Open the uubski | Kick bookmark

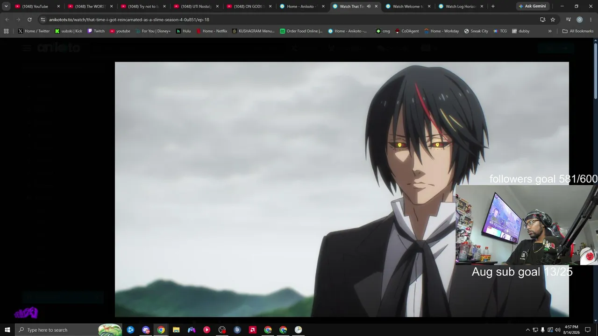(68, 31)
